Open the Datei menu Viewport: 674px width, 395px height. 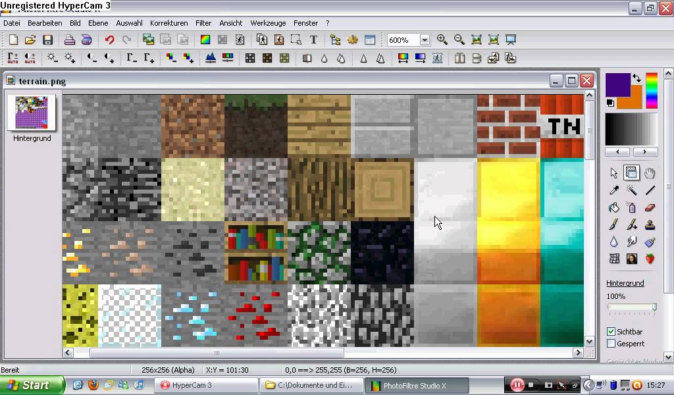click(12, 23)
